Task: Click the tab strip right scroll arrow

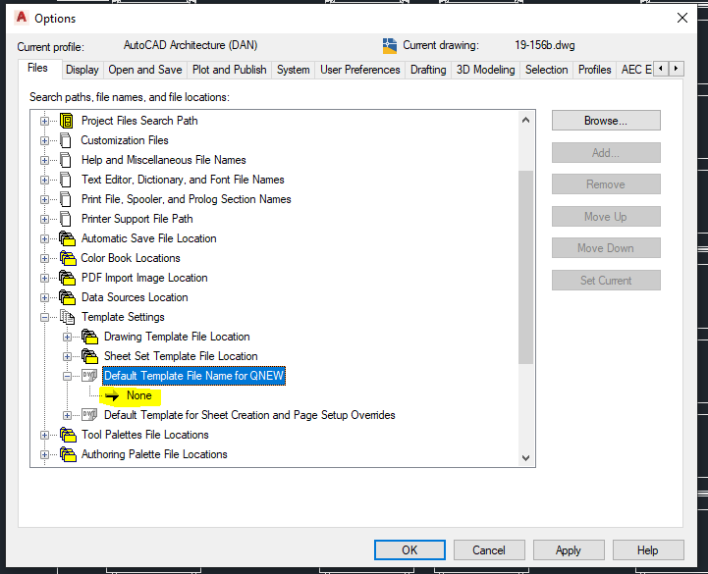Action: pyautogui.click(x=676, y=69)
